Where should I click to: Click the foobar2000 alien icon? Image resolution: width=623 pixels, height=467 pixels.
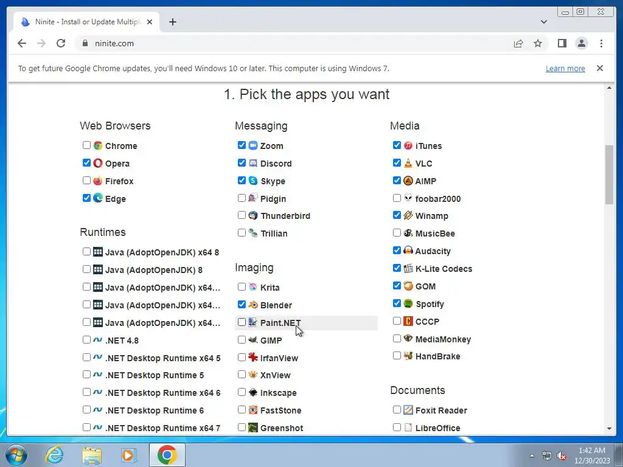point(408,198)
